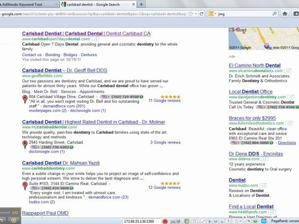Click +1 button next to carlsbadopen7daysdental.com
The width and height of the screenshot is (299, 224).
[95, 39]
